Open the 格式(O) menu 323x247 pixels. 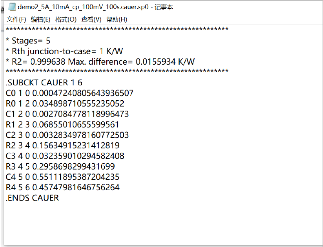pyautogui.click(x=66, y=19)
